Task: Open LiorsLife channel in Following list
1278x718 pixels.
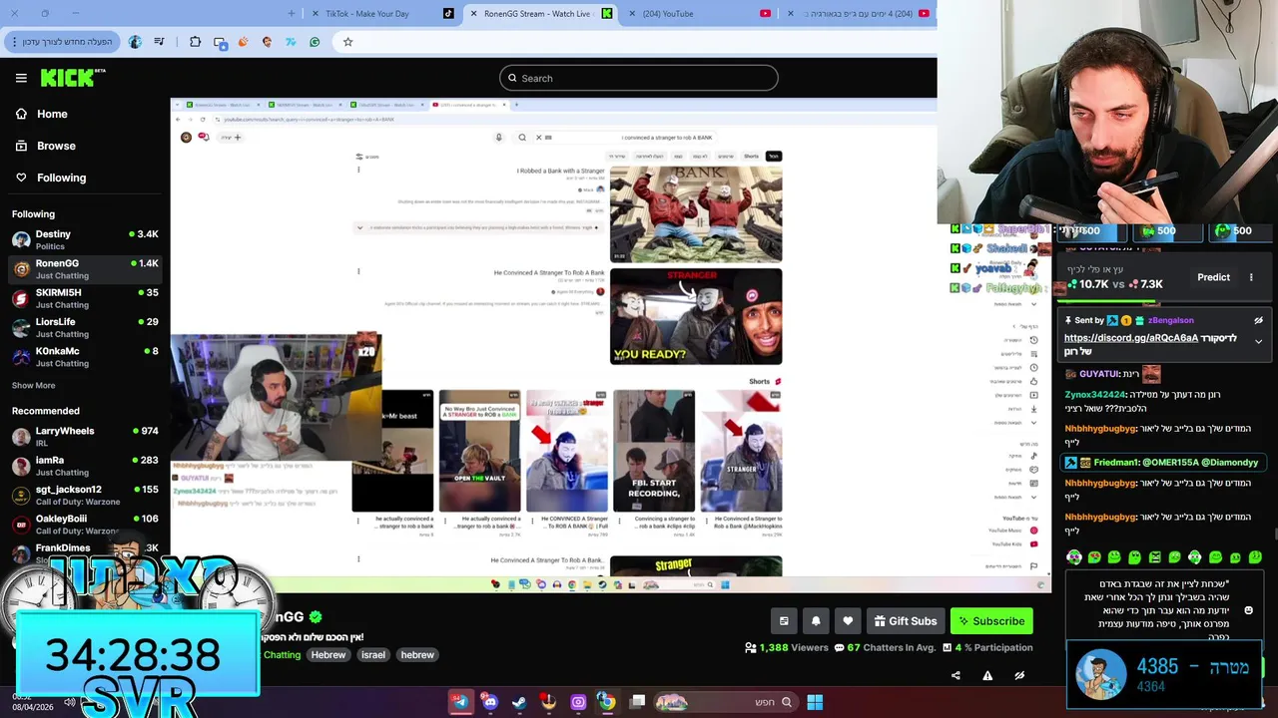Action: 85,327
